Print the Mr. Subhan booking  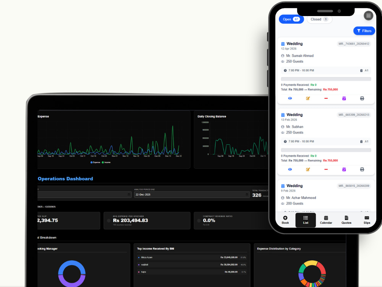coord(362,170)
